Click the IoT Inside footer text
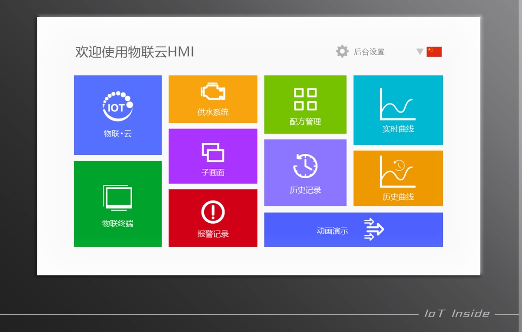522x332 pixels. click(x=457, y=314)
